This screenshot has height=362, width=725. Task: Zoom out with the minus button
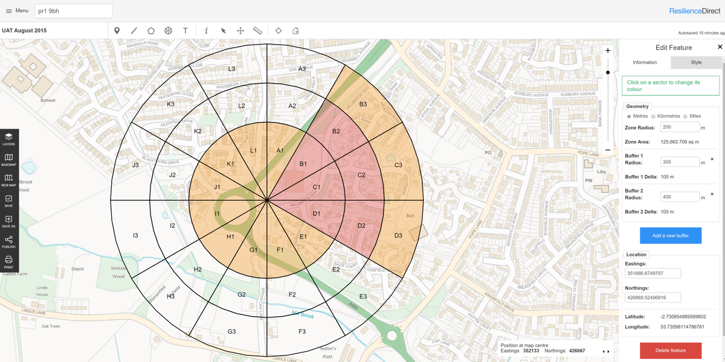[x=608, y=150]
